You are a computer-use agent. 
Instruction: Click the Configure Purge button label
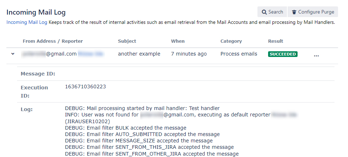pos(316,12)
